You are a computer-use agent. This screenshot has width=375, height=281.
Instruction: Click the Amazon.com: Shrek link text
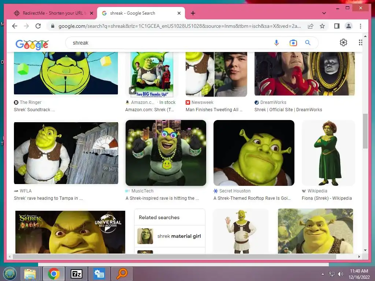(x=149, y=110)
